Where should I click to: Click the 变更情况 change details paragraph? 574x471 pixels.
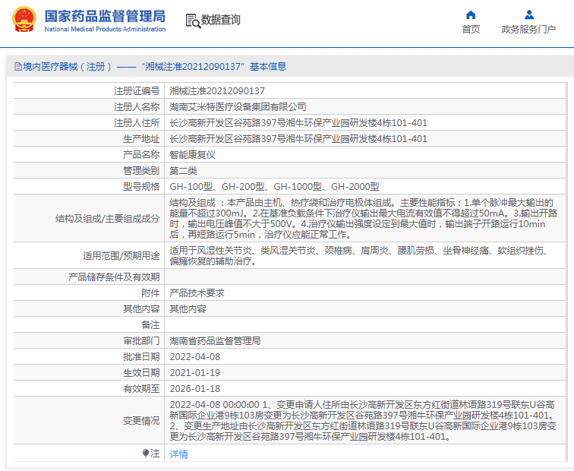coord(363,421)
